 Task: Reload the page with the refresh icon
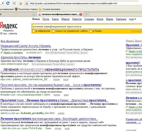8,3
